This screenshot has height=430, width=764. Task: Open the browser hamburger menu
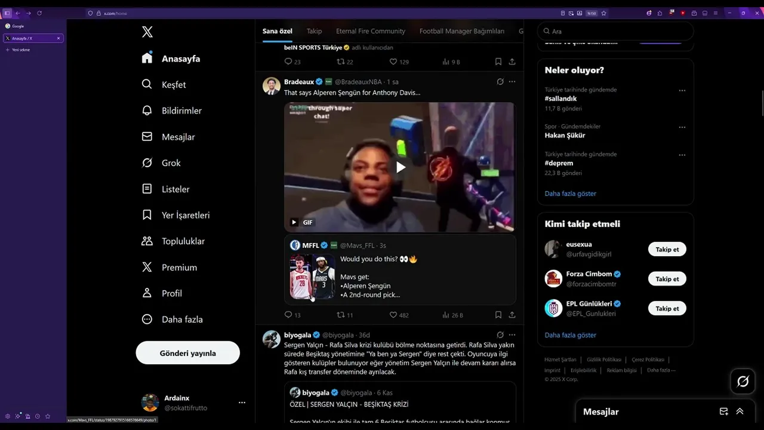tap(716, 13)
